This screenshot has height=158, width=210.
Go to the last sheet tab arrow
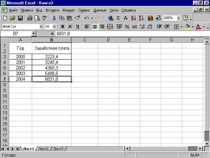tap(18, 149)
